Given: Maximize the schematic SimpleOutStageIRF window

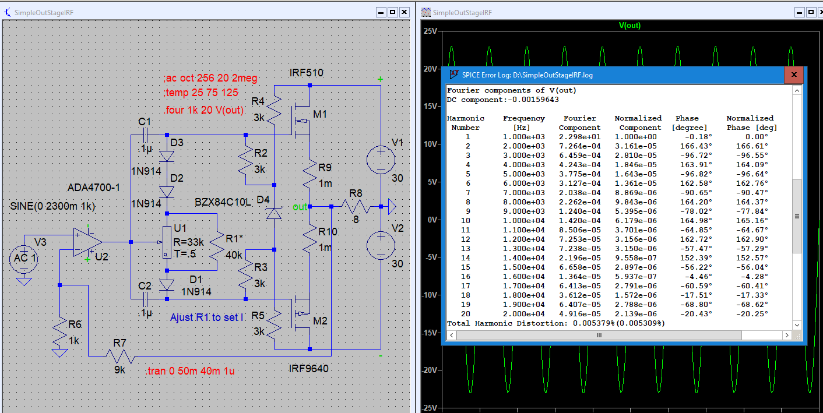Looking at the screenshot, I should [393, 12].
